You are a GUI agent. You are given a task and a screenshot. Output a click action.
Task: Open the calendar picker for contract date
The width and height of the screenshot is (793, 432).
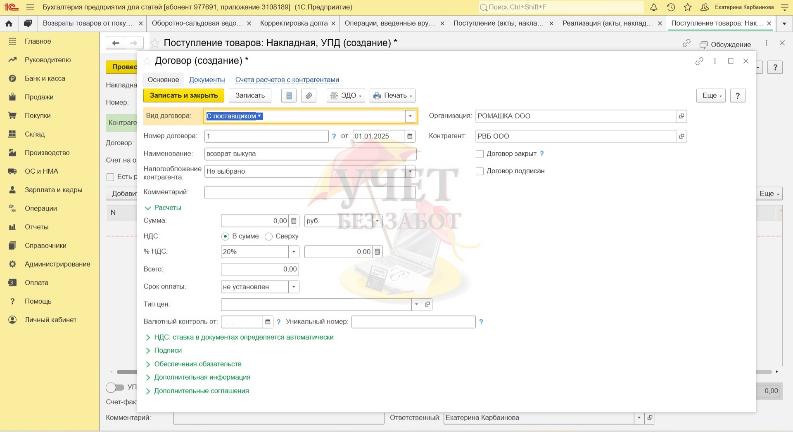coord(410,136)
